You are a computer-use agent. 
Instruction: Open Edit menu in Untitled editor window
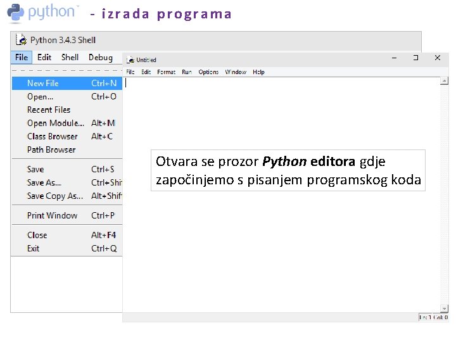click(x=146, y=72)
